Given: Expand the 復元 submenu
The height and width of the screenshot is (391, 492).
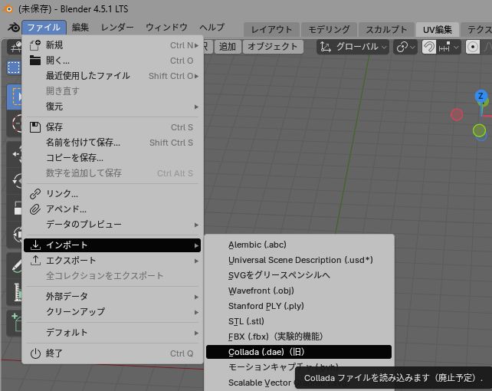Looking at the screenshot, I should 113,107.
